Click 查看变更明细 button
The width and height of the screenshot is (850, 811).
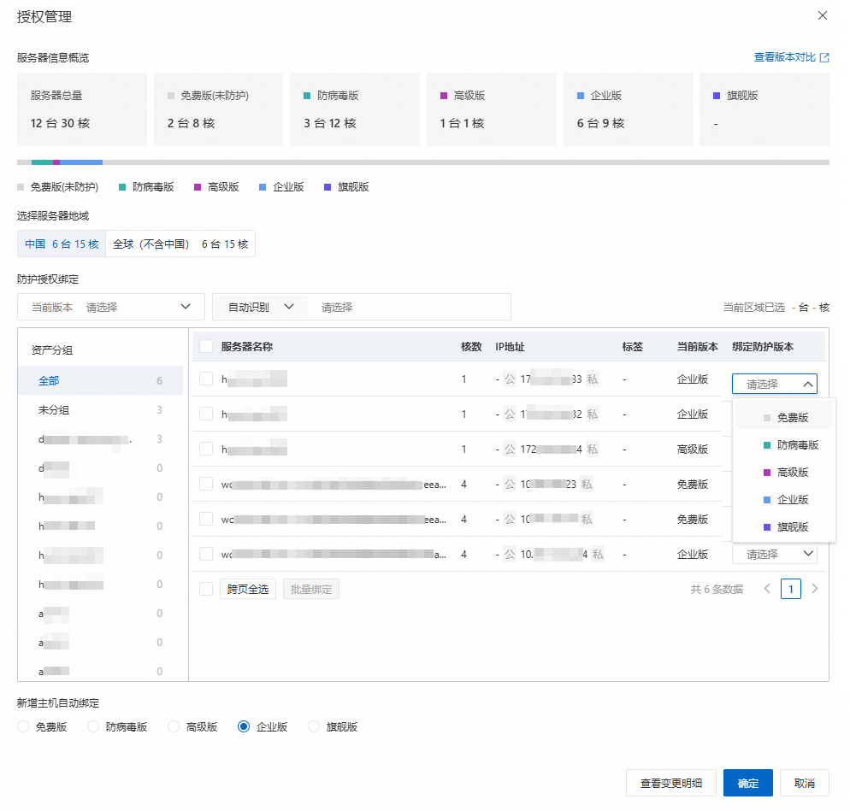tap(671, 783)
